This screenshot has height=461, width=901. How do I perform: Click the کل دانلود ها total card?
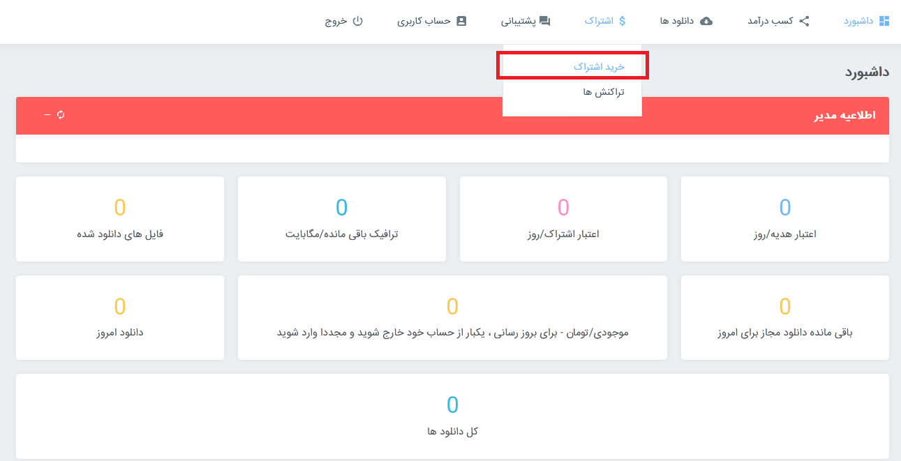point(452,416)
